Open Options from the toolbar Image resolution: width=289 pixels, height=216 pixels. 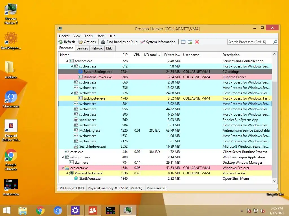87,42
